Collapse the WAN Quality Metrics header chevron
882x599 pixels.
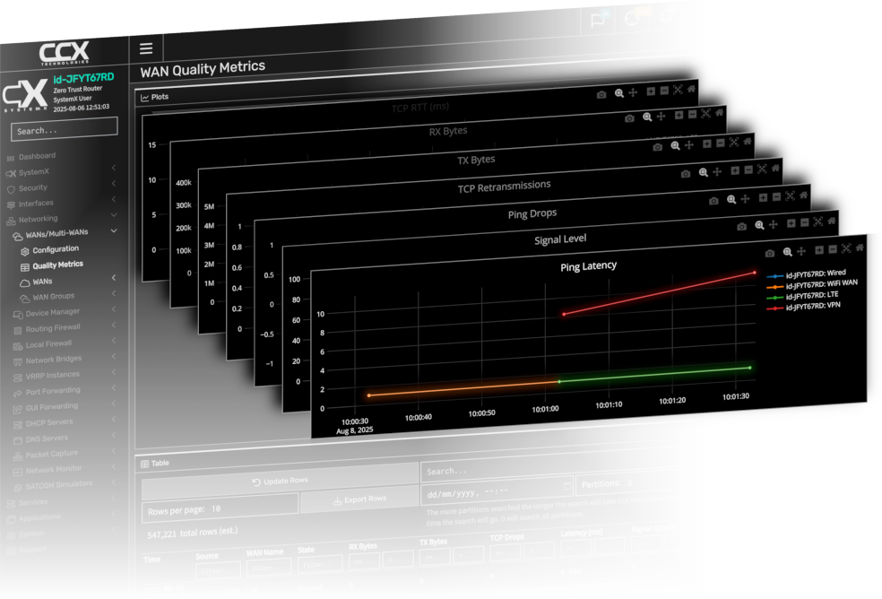pyautogui.click(x=694, y=65)
